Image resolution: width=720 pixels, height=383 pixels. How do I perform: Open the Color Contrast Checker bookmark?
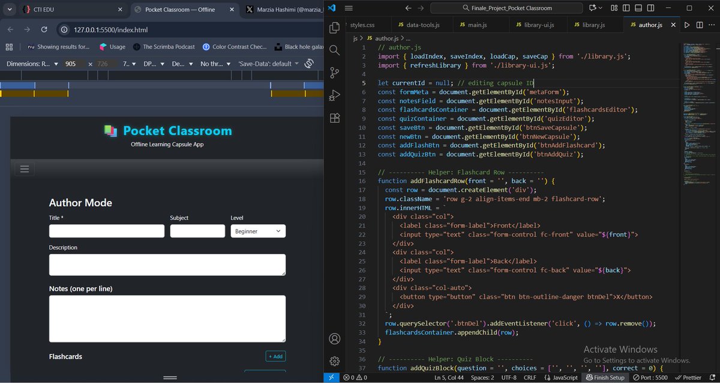pos(235,47)
